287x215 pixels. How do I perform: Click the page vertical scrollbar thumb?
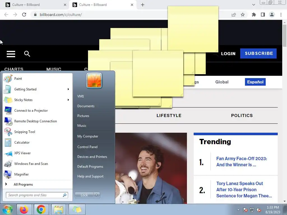284,36
